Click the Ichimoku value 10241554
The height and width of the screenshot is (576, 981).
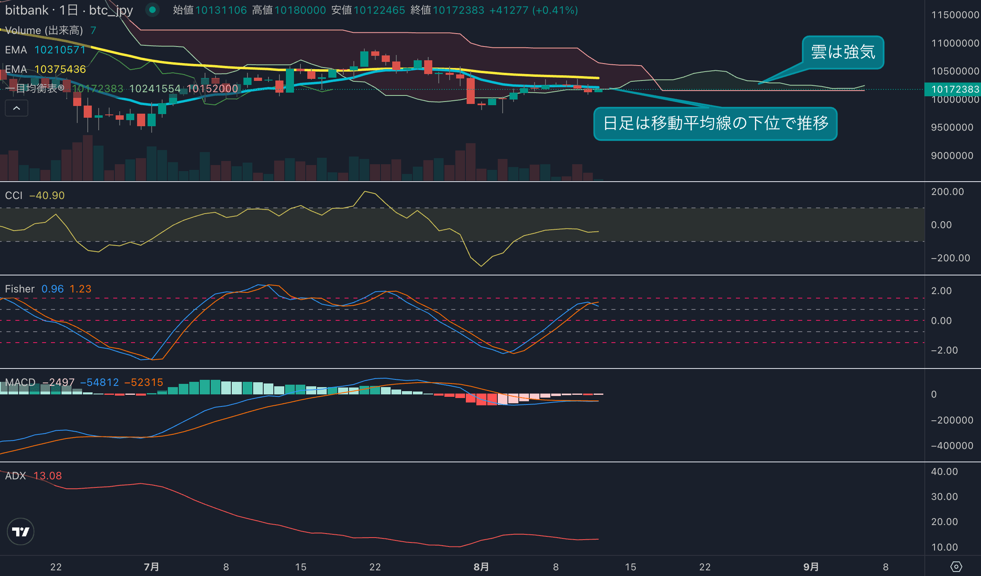pyautogui.click(x=155, y=89)
